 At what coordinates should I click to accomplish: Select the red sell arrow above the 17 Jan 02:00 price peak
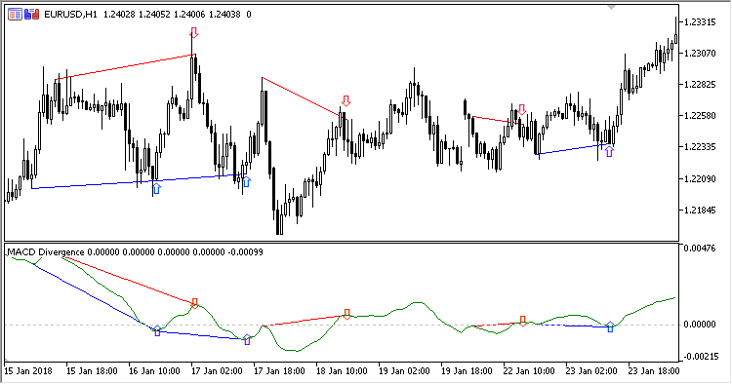194,32
